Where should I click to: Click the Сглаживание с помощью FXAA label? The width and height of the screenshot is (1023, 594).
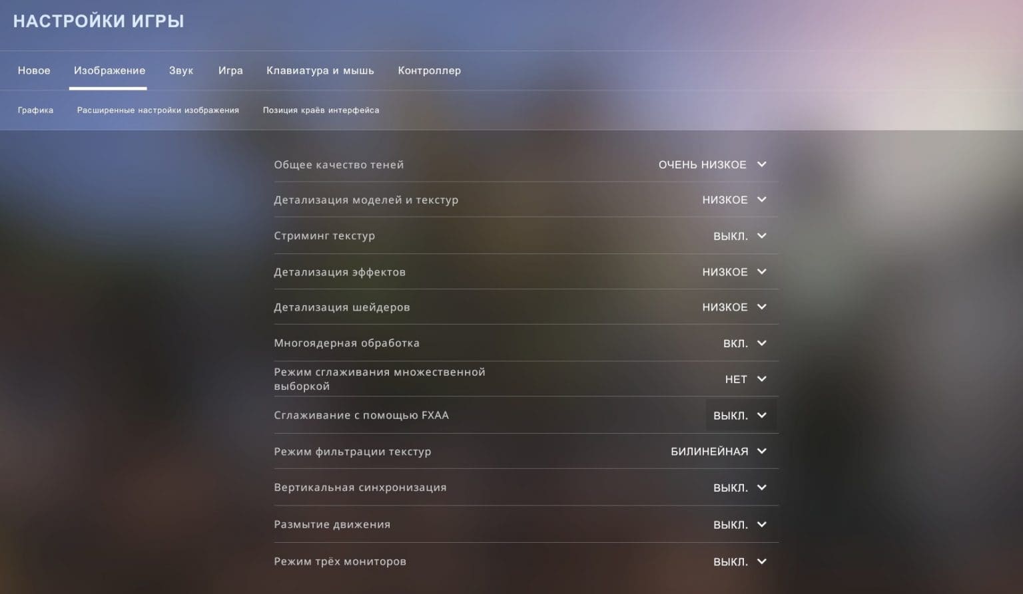click(x=362, y=415)
